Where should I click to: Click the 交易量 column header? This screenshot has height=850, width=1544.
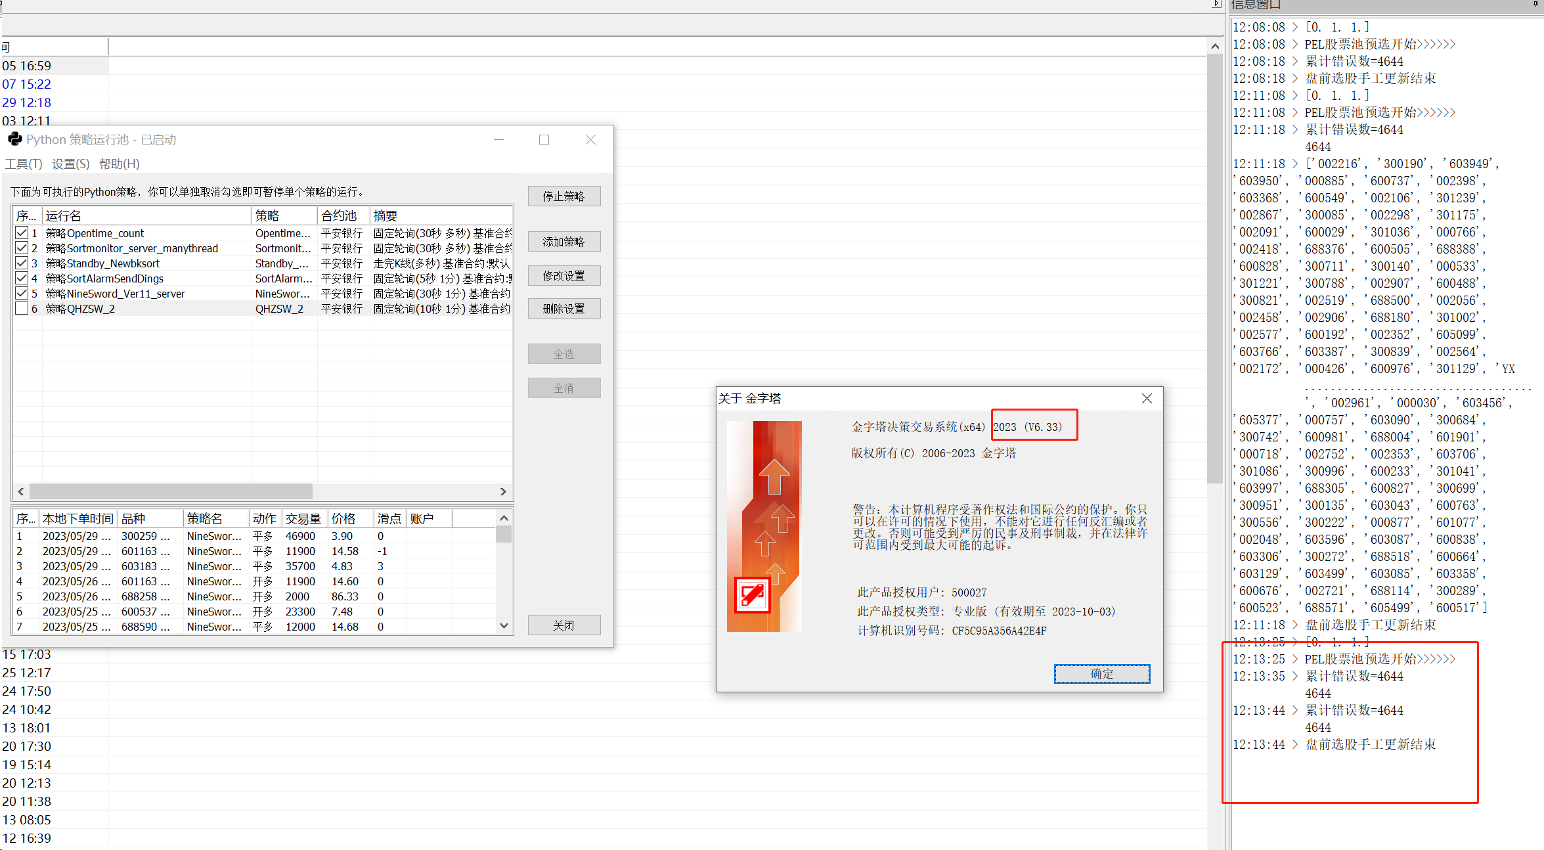305,519
